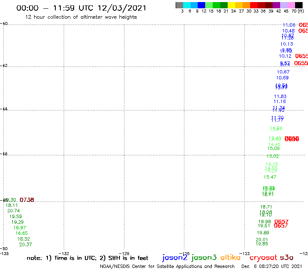Screen dimensions: 308x270
Task: Click the jason3 satellite label
Action: click(x=204, y=258)
